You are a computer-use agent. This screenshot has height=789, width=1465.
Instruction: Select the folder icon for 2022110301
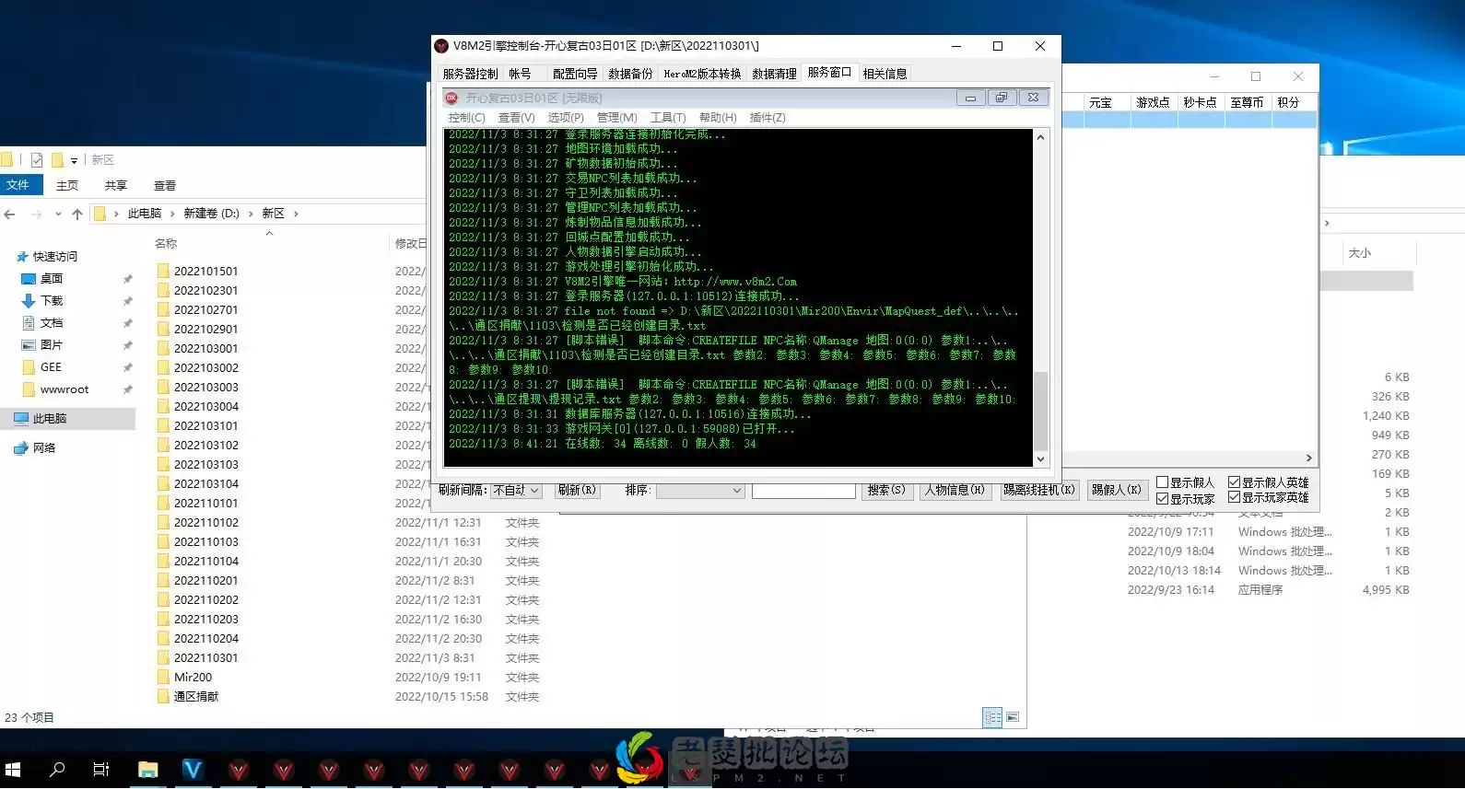(163, 657)
